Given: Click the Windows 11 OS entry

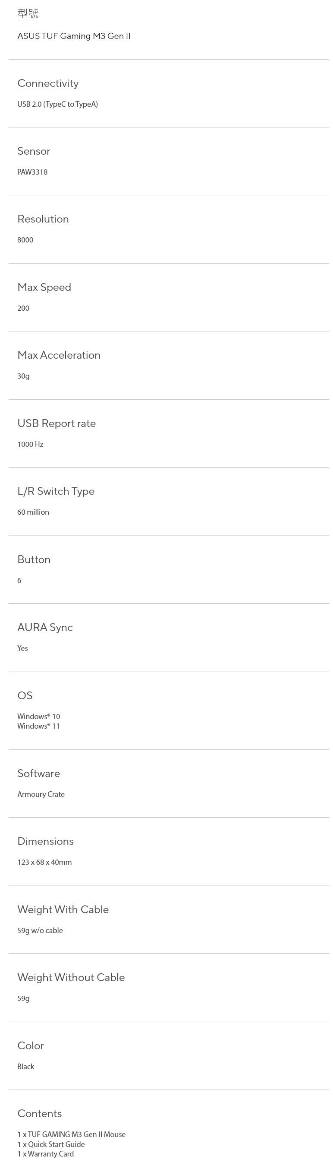Looking at the screenshot, I should coord(38,726).
